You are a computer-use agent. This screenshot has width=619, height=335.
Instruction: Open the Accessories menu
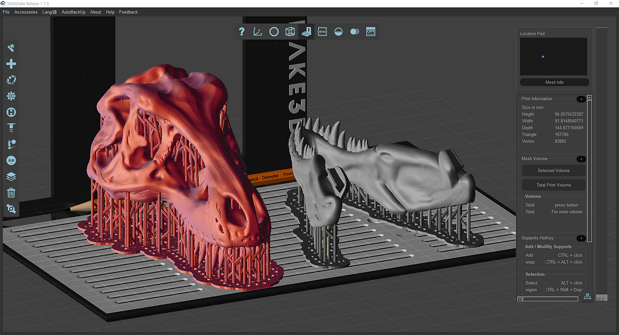tap(26, 12)
